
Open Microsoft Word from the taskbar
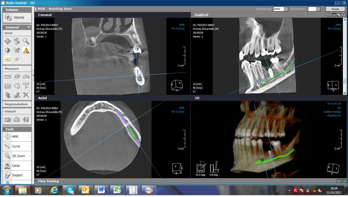pos(101,190)
